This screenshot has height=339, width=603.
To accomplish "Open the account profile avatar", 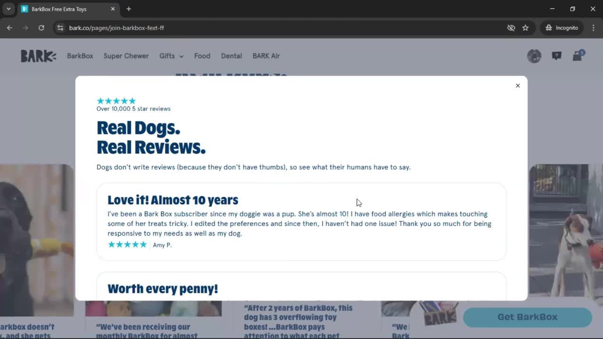I will pos(534,56).
